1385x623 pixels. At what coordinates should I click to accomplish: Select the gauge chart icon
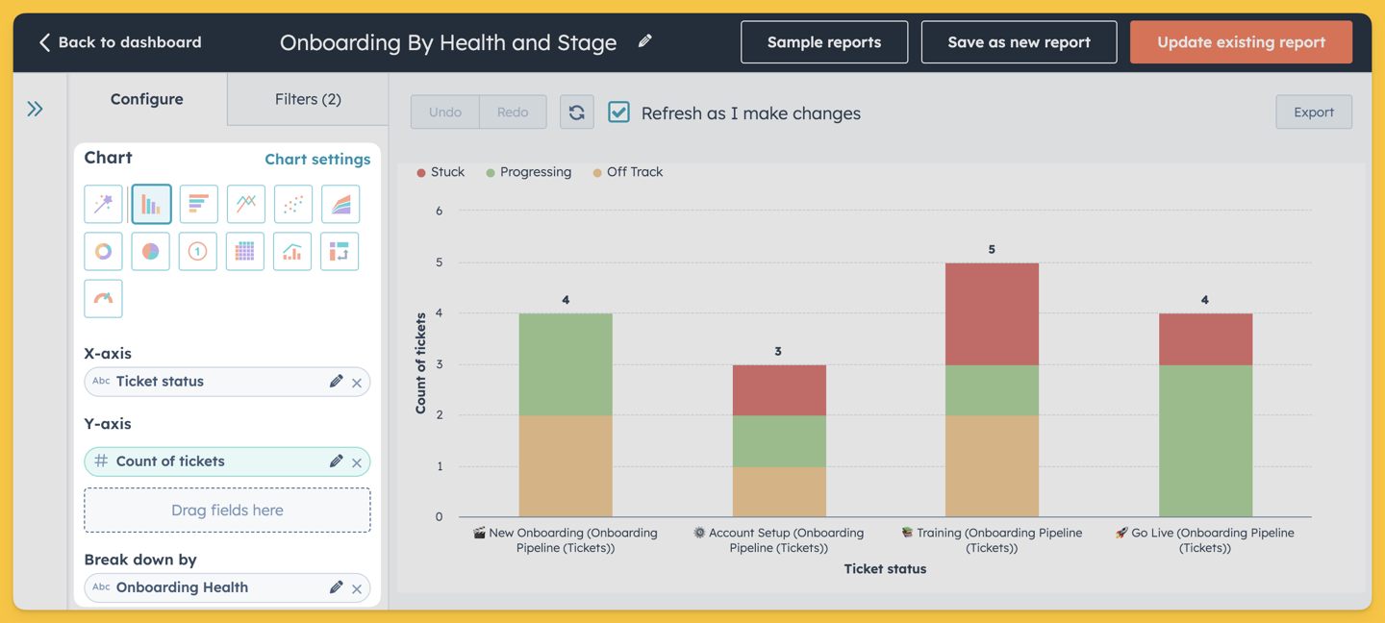(x=103, y=298)
